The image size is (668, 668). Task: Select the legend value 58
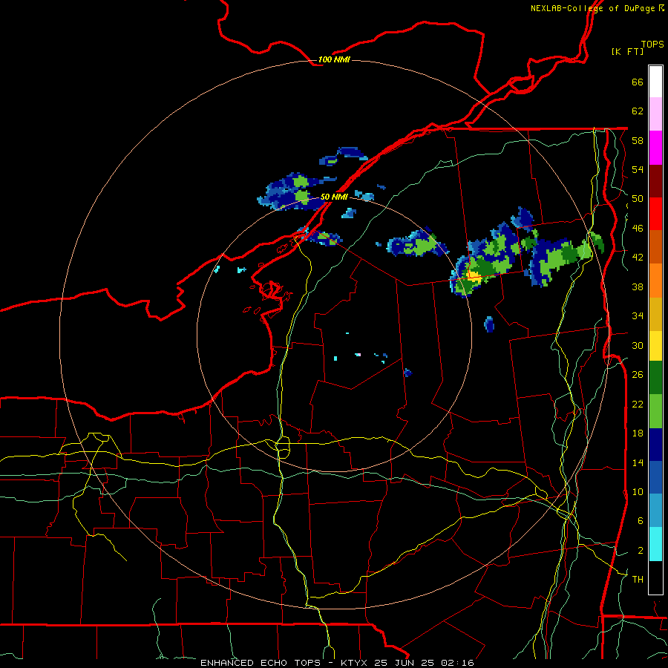[638, 140]
